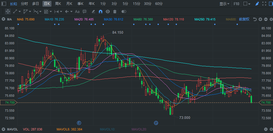
Task: Expand the line tool dropdown arrow
Action: click(20, 12)
